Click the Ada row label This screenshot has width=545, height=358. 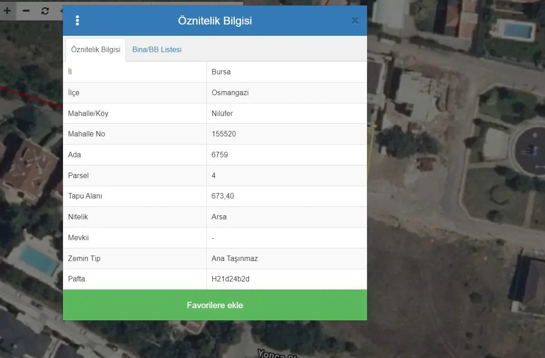point(75,155)
